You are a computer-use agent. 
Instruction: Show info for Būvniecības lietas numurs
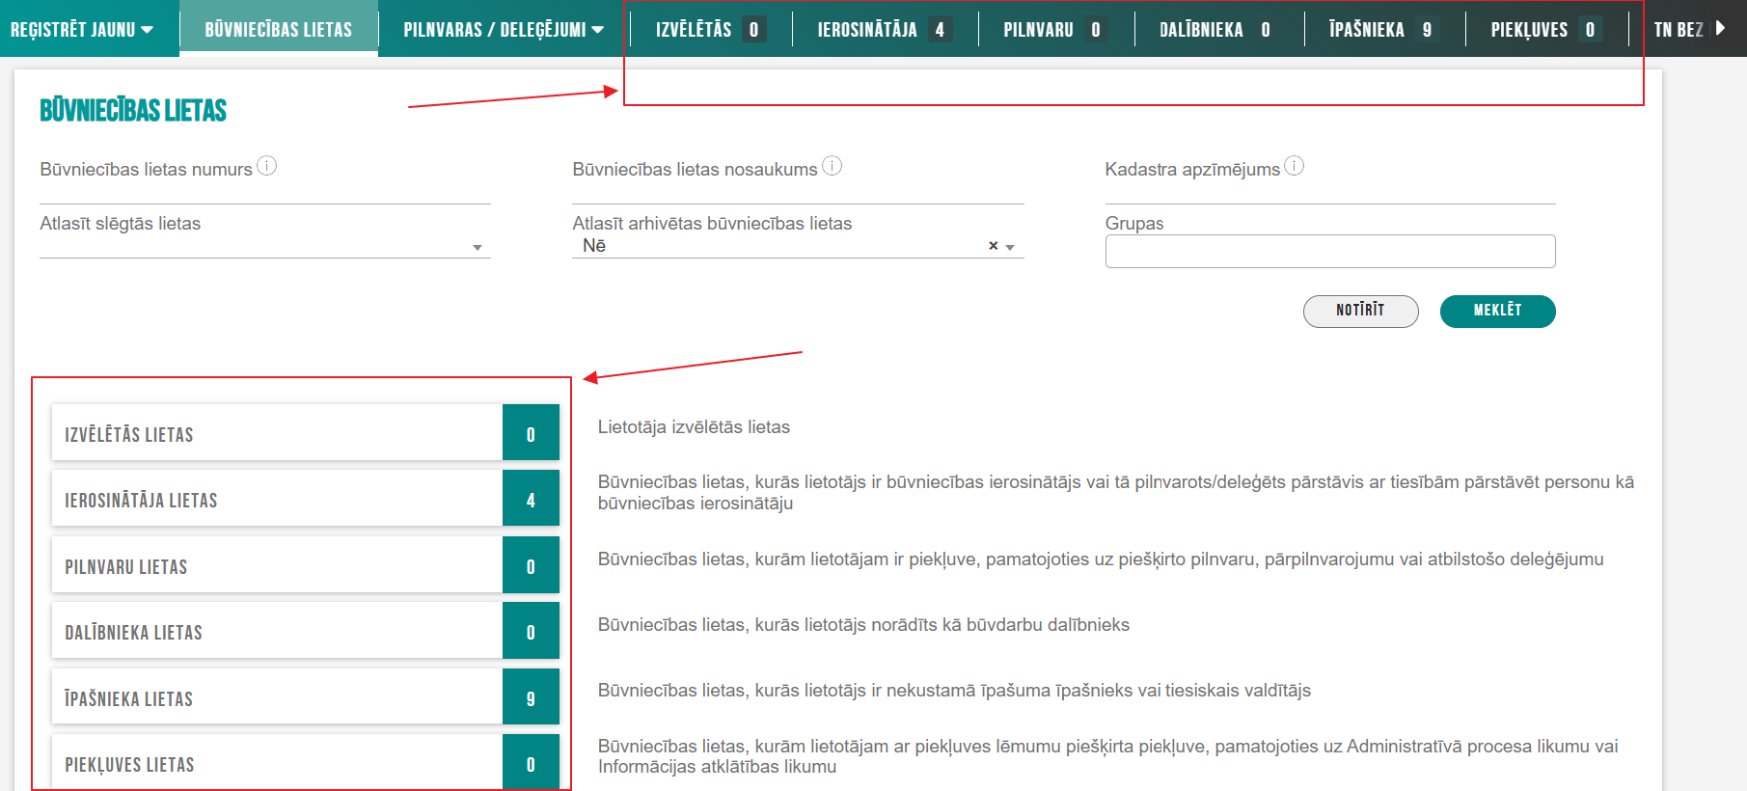pyautogui.click(x=267, y=166)
